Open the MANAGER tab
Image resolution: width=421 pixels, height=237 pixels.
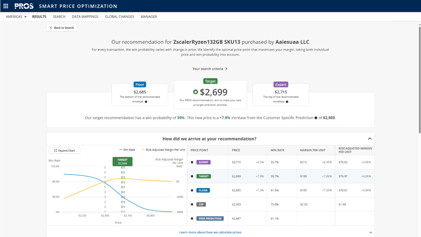tap(149, 17)
